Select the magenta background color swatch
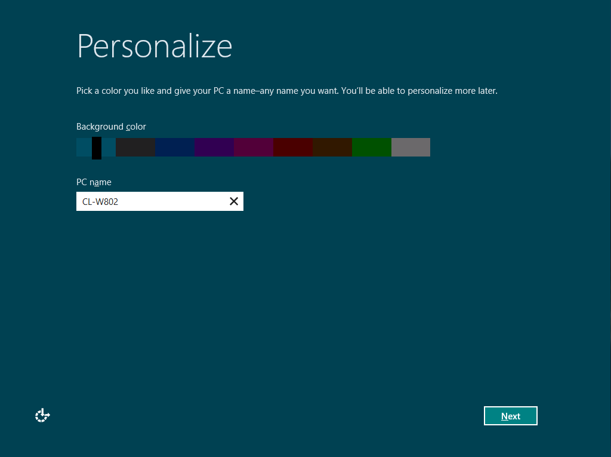 (x=254, y=147)
